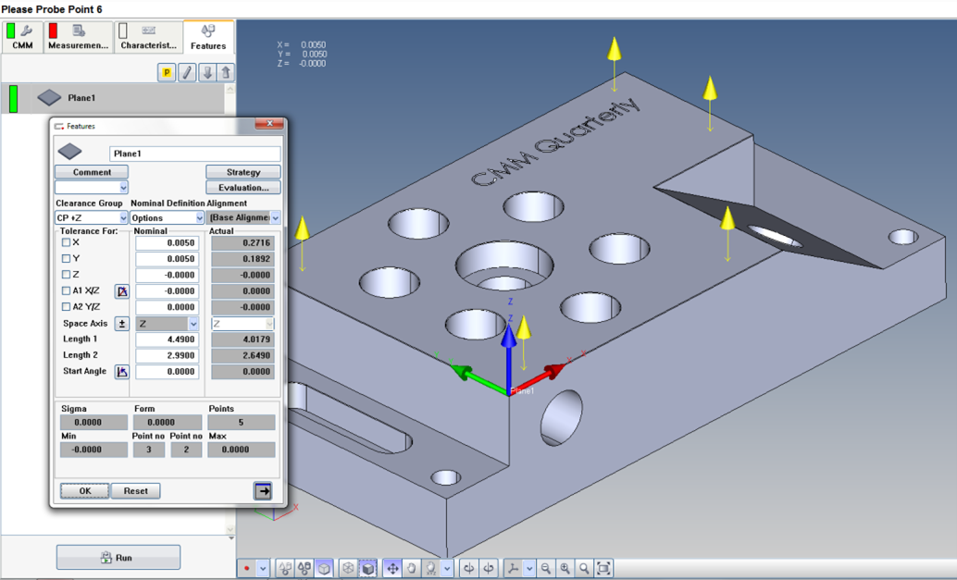
Task: Enable the A1 X/Z tolerance checkbox
Action: pyautogui.click(x=65, y=290)
